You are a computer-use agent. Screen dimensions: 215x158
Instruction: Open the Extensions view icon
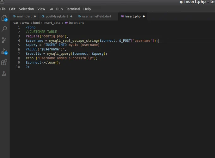4,62
